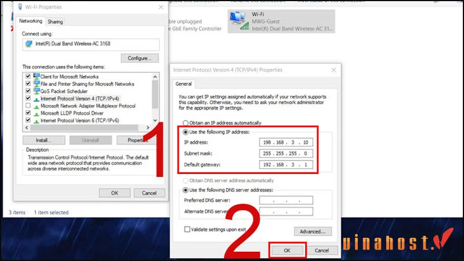Click the Microsoft Network Adapter Multiplexor Protocol icon
The image size is (464, 261).
[37, 106]
